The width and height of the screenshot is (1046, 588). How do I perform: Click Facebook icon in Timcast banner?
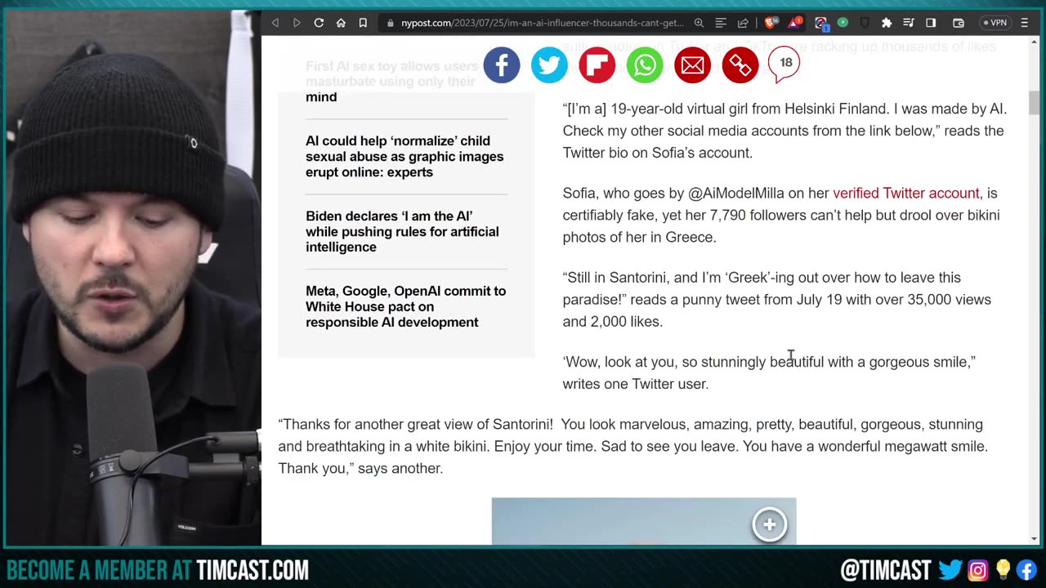tap(1028, 569)
